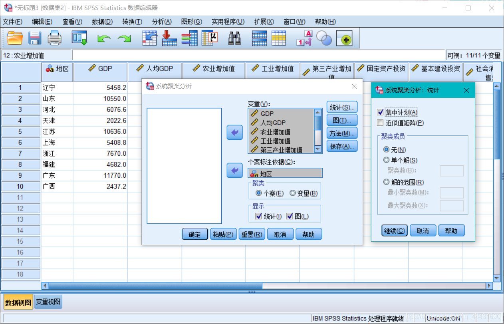Click the Print toolbar icon
The height and width of the screenshot is (324, 504).
coord(55,38)
